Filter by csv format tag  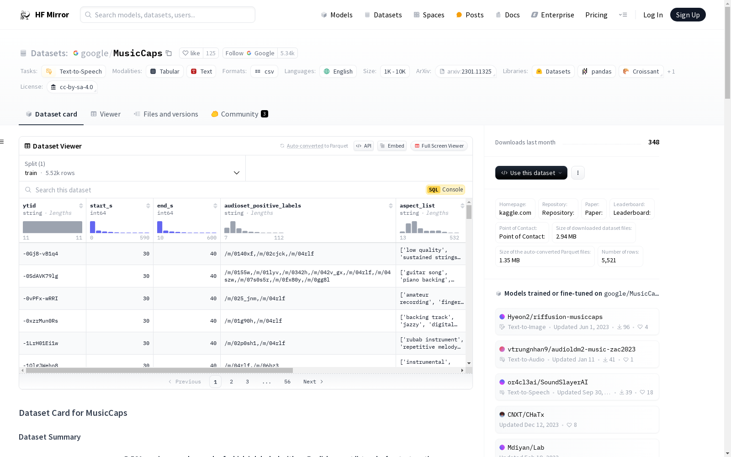(264, 71)
